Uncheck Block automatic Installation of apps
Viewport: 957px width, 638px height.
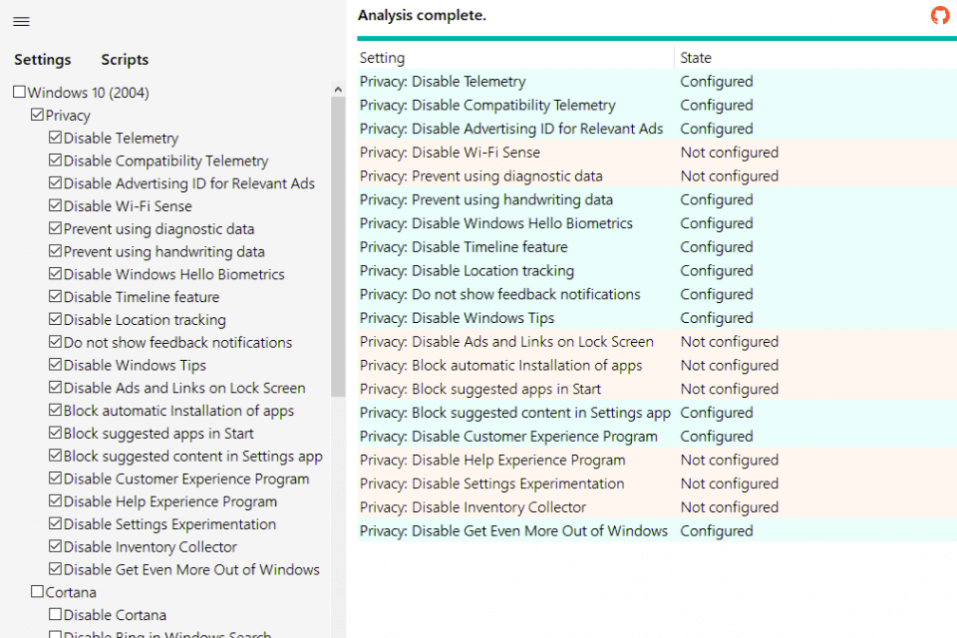56,410
